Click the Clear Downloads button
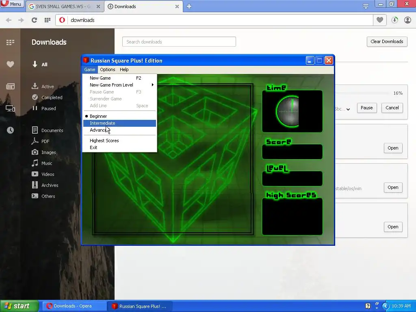Screen dimensions: 416x312 pos(387,42)
